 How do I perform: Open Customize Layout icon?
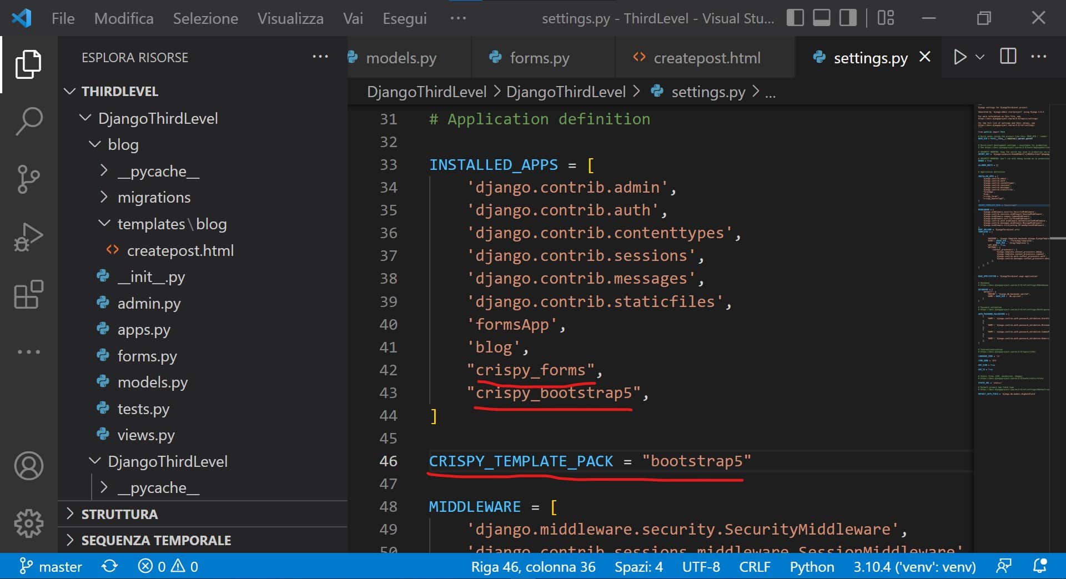coord(886,18)
